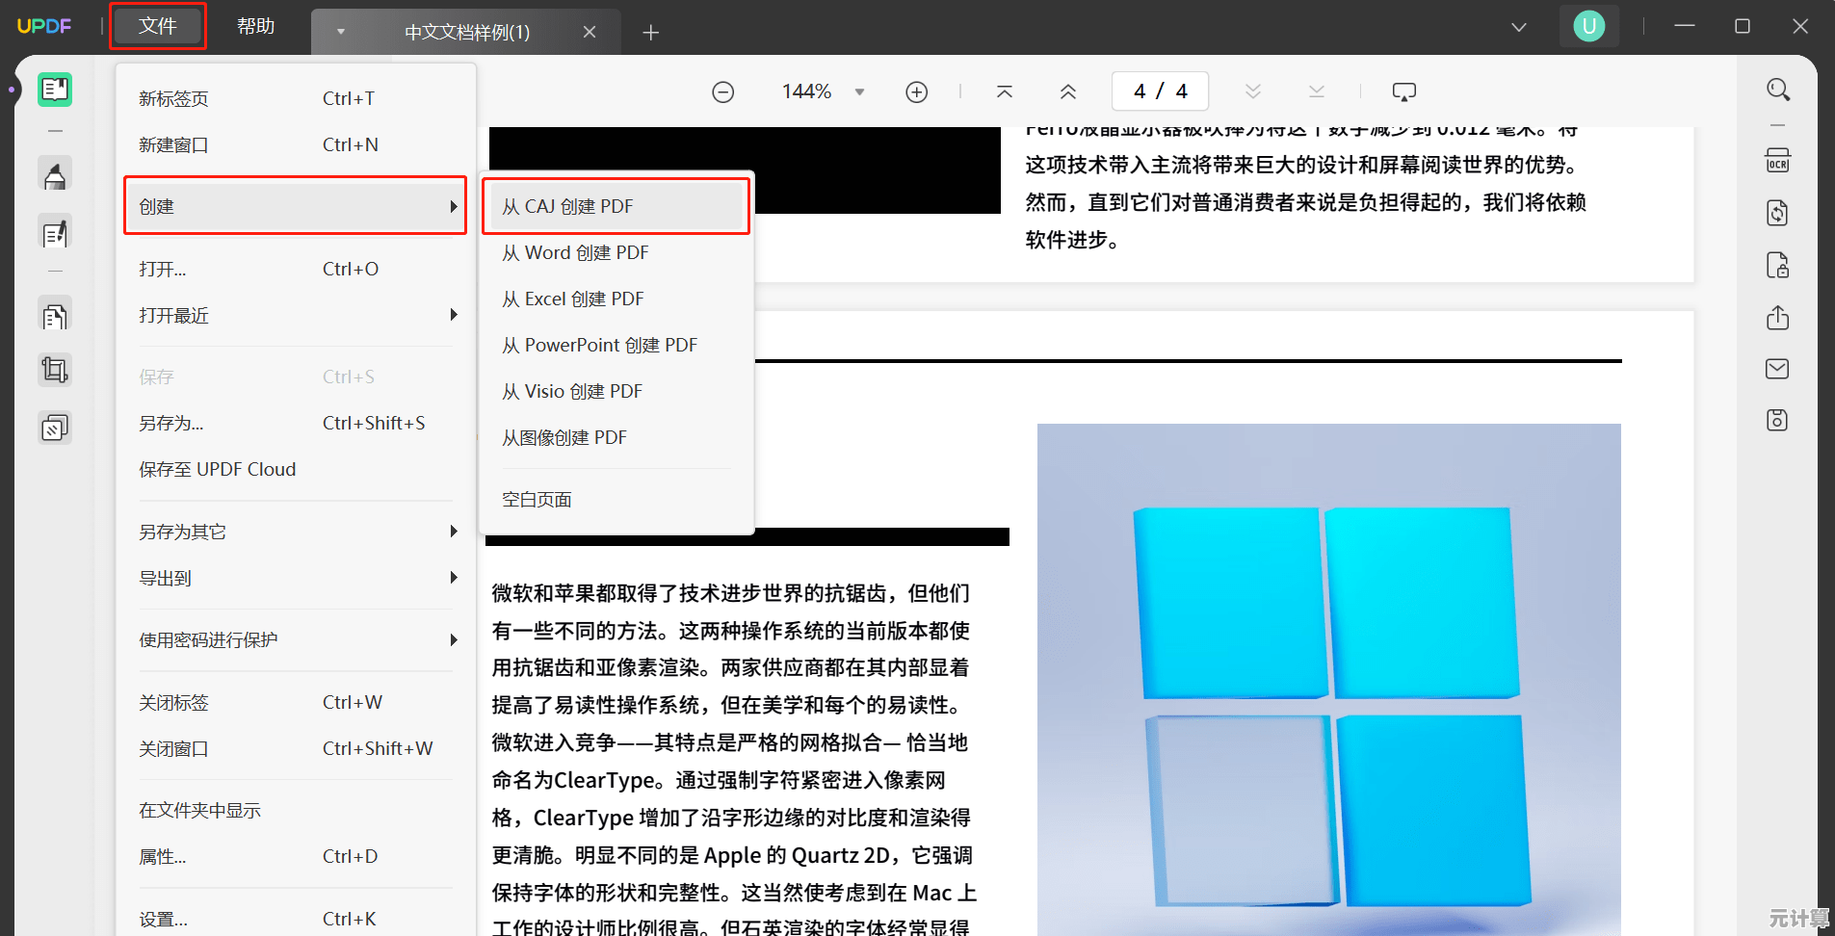The width and height of the screenshot is (1835, 936).
Task: Open the zoom percentage dropdown
Action: [x=859, y=91]
